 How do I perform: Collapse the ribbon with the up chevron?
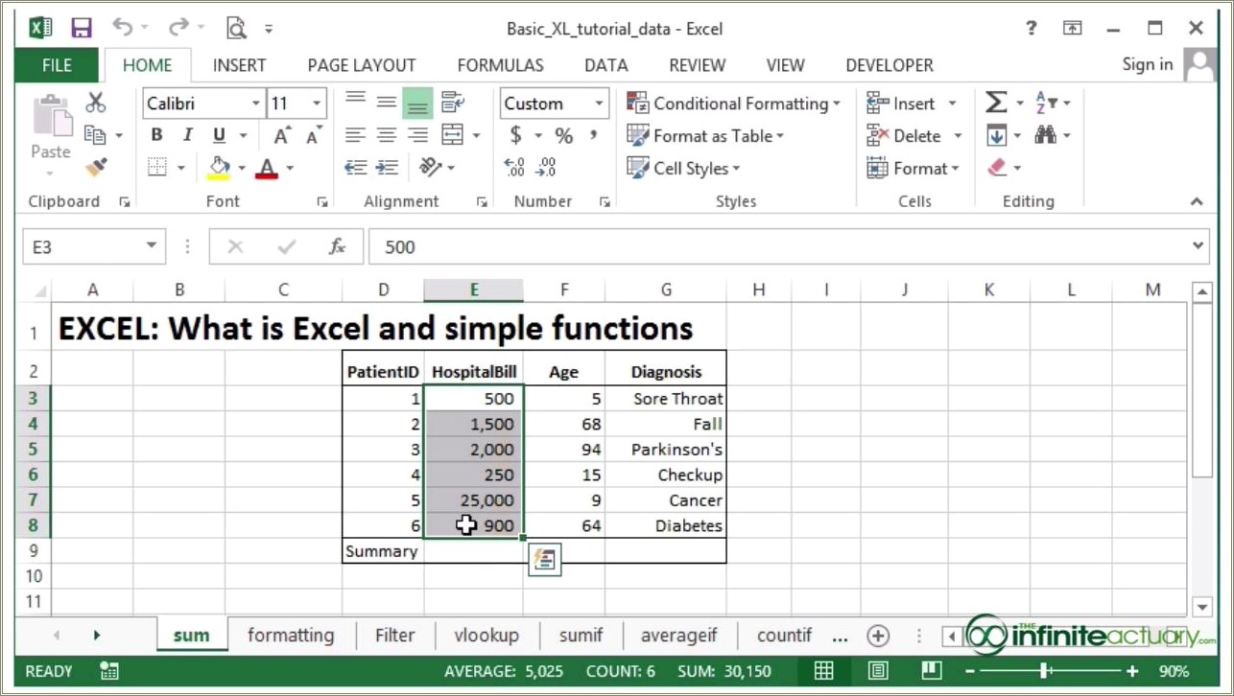tap(1197, 201)
